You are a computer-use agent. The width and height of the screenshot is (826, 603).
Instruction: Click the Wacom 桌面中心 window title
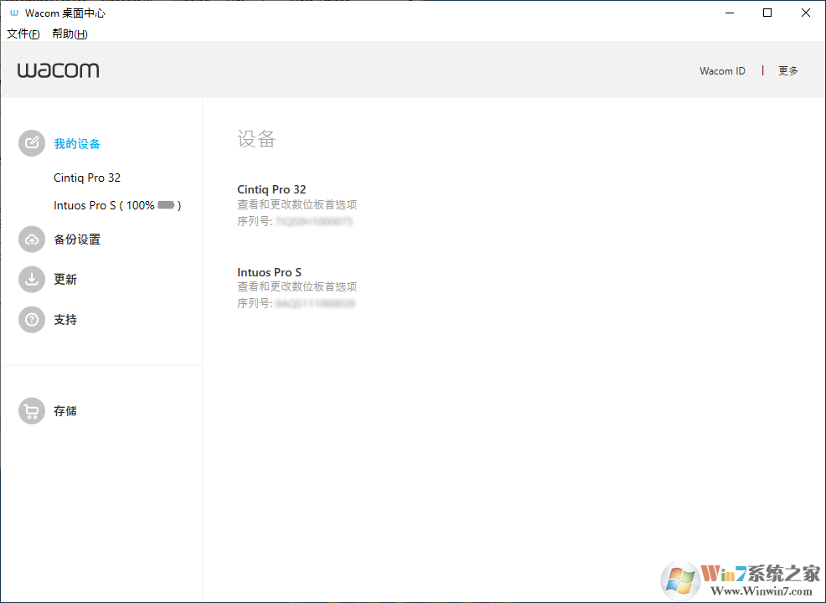(x=65, y=13)
